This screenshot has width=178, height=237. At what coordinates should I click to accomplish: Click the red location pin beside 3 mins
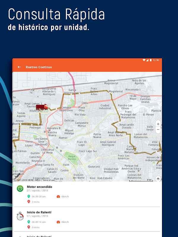click(28, 202)
